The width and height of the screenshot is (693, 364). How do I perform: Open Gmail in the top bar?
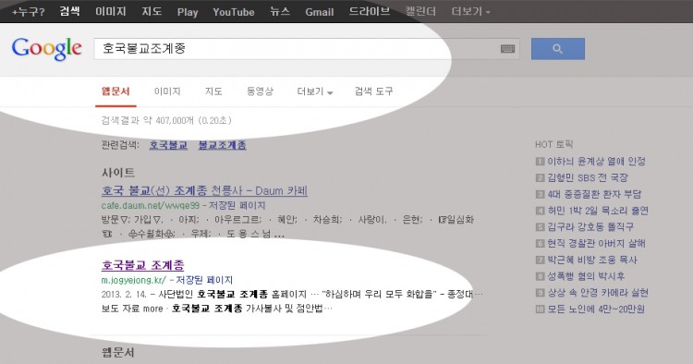[319, 12]
